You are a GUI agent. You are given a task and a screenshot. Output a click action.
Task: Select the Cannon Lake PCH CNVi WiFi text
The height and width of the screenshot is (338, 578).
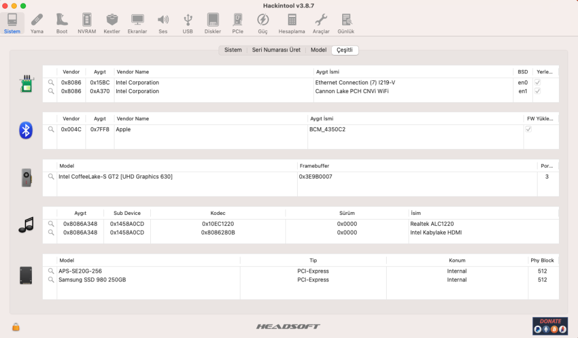pyautogui.click(x=351, y=91)
